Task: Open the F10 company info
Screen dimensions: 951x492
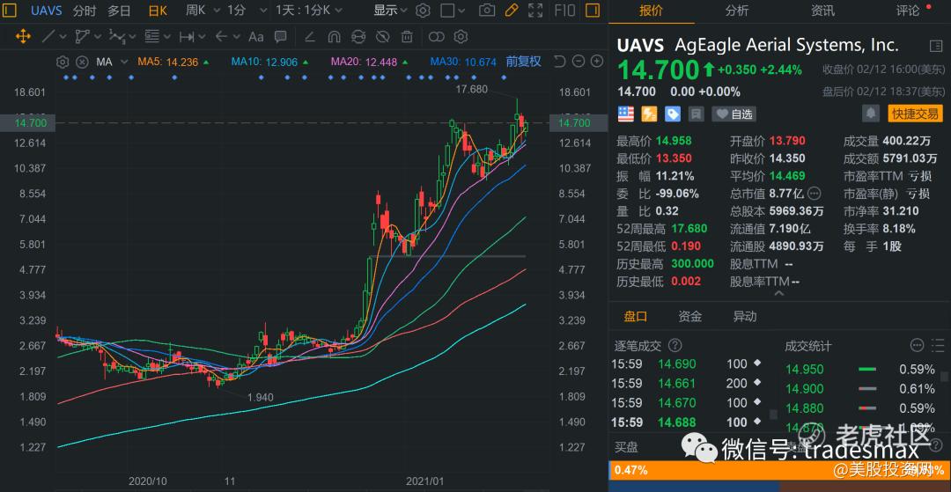Action: click(564, 11)
